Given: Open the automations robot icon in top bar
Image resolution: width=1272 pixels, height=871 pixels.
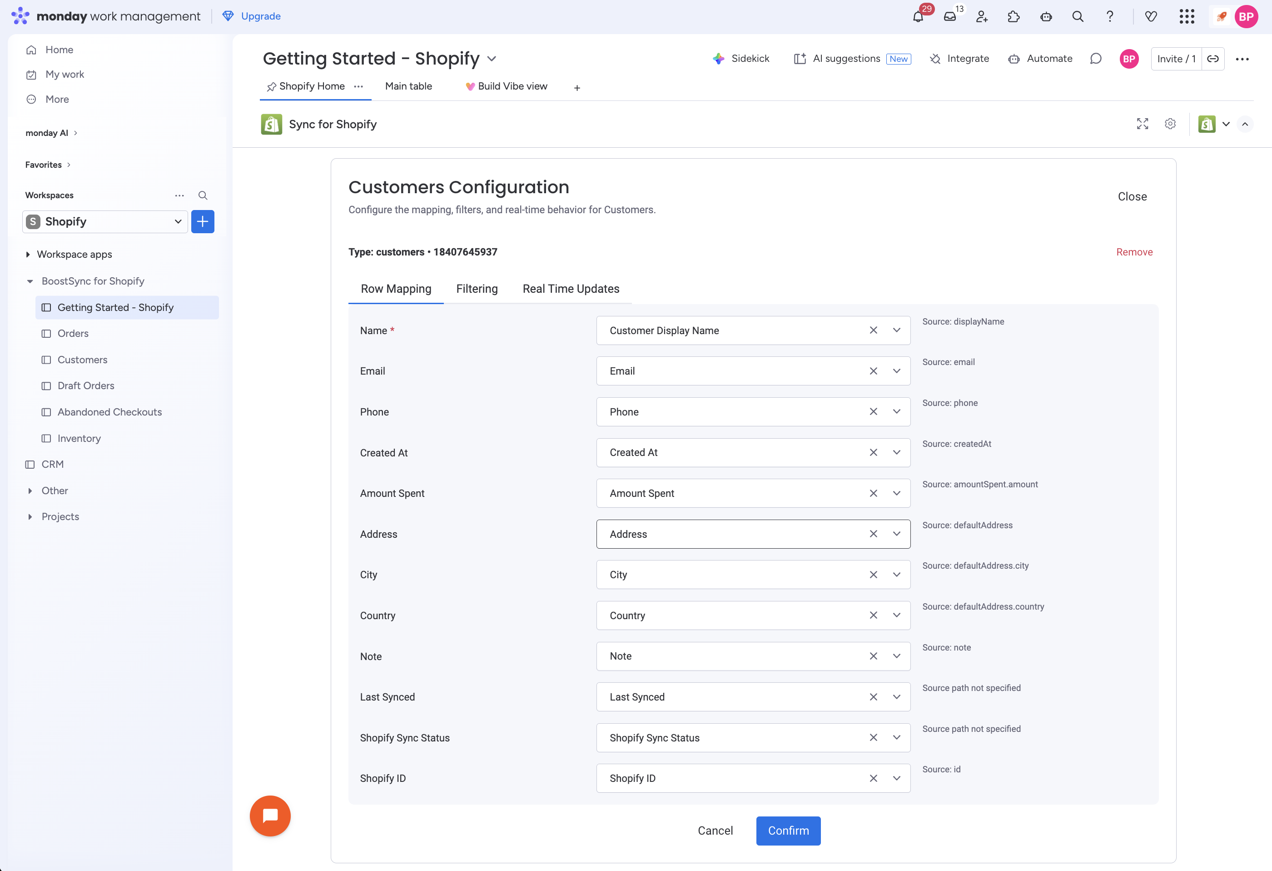Looking at the screenshot, I should (1046, 16).
